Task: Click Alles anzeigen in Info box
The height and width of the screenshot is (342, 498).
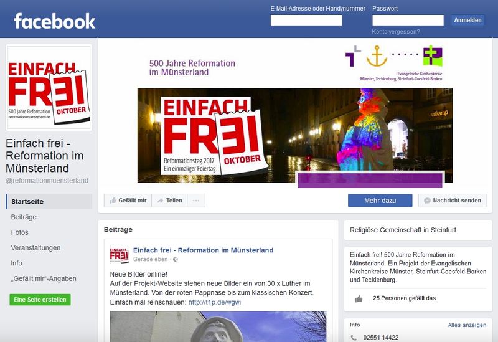Action: [467, 325]
